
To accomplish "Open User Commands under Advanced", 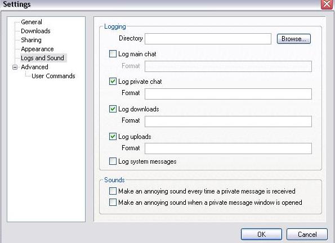I will [x=53, y=76].
